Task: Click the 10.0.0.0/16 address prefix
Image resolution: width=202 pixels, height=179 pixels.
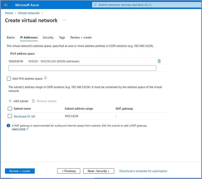Action: click(16, 61)
